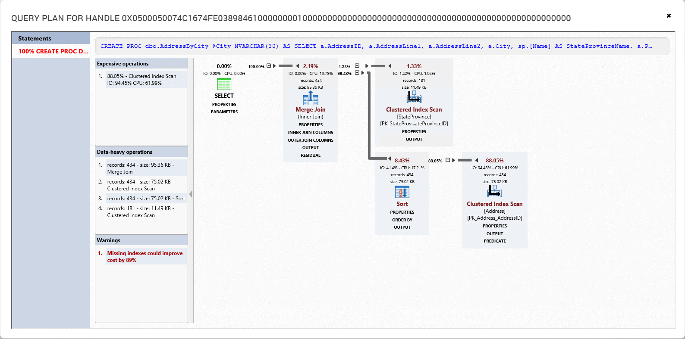Collapse the 100.00% branch minus box

coord(269,66)
